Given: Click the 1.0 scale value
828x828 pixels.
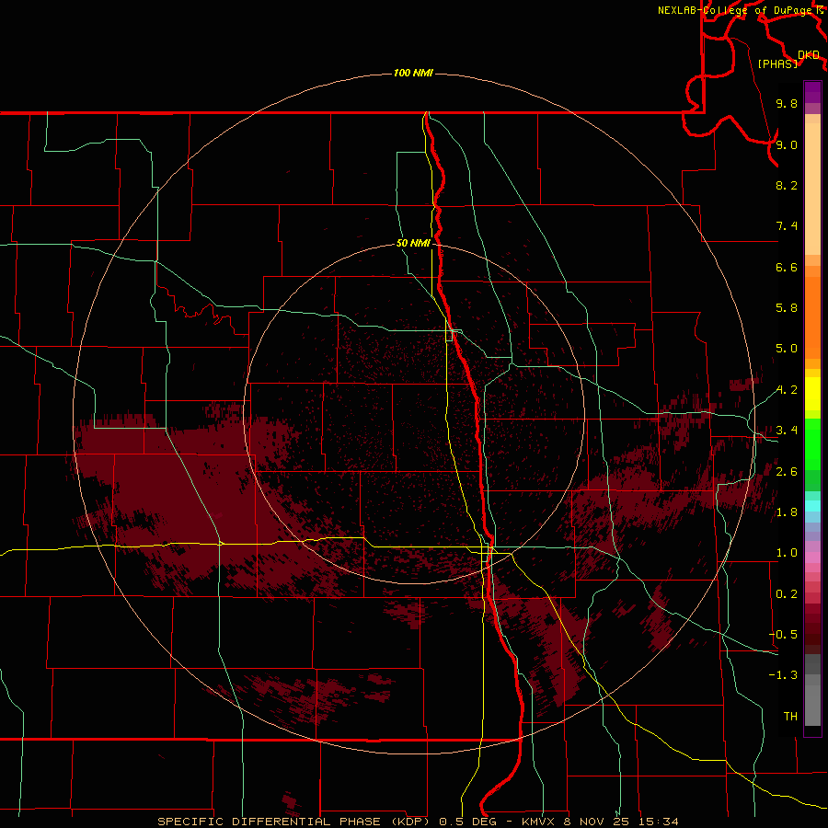Looking at the screenshot, I should click(787, 553).
